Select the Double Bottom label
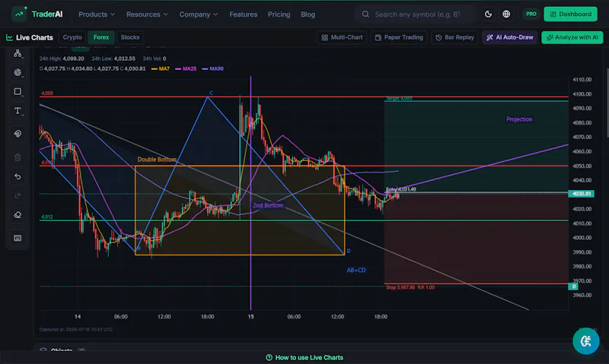The image size is (609, 364). click(x=157, y=160)
